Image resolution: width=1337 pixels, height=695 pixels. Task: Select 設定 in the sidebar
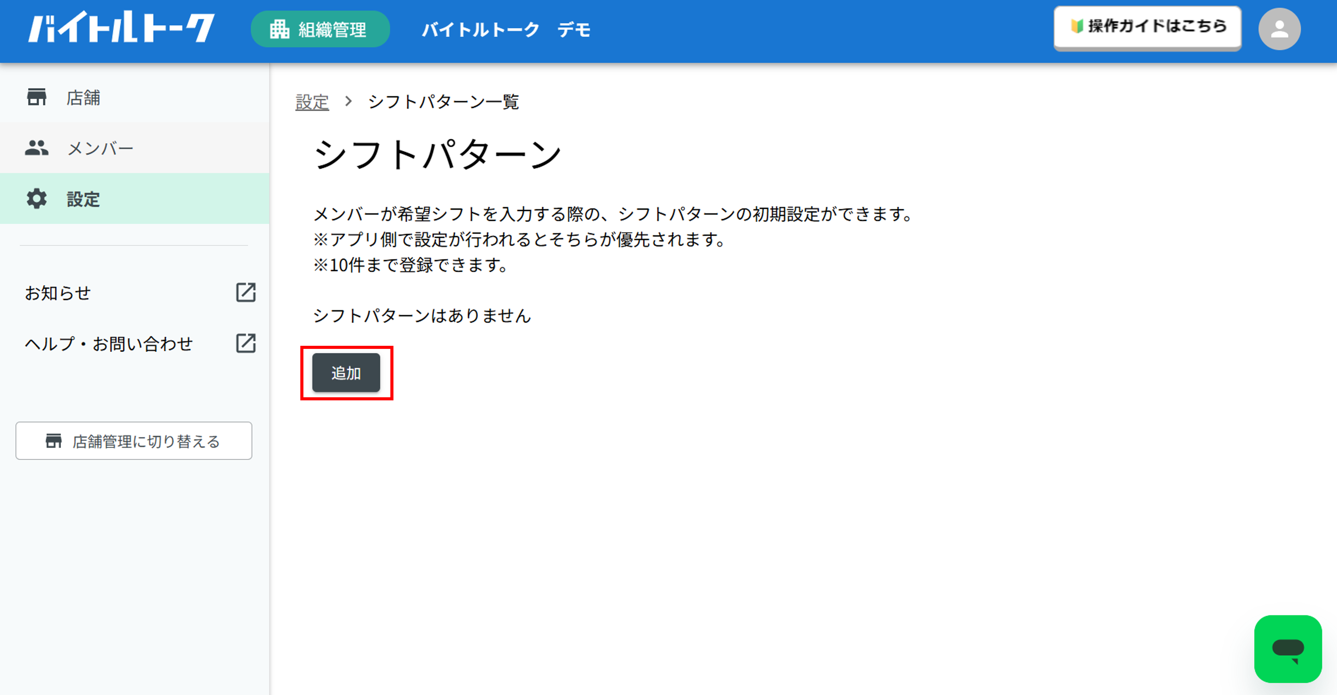[x=134, y=199]
